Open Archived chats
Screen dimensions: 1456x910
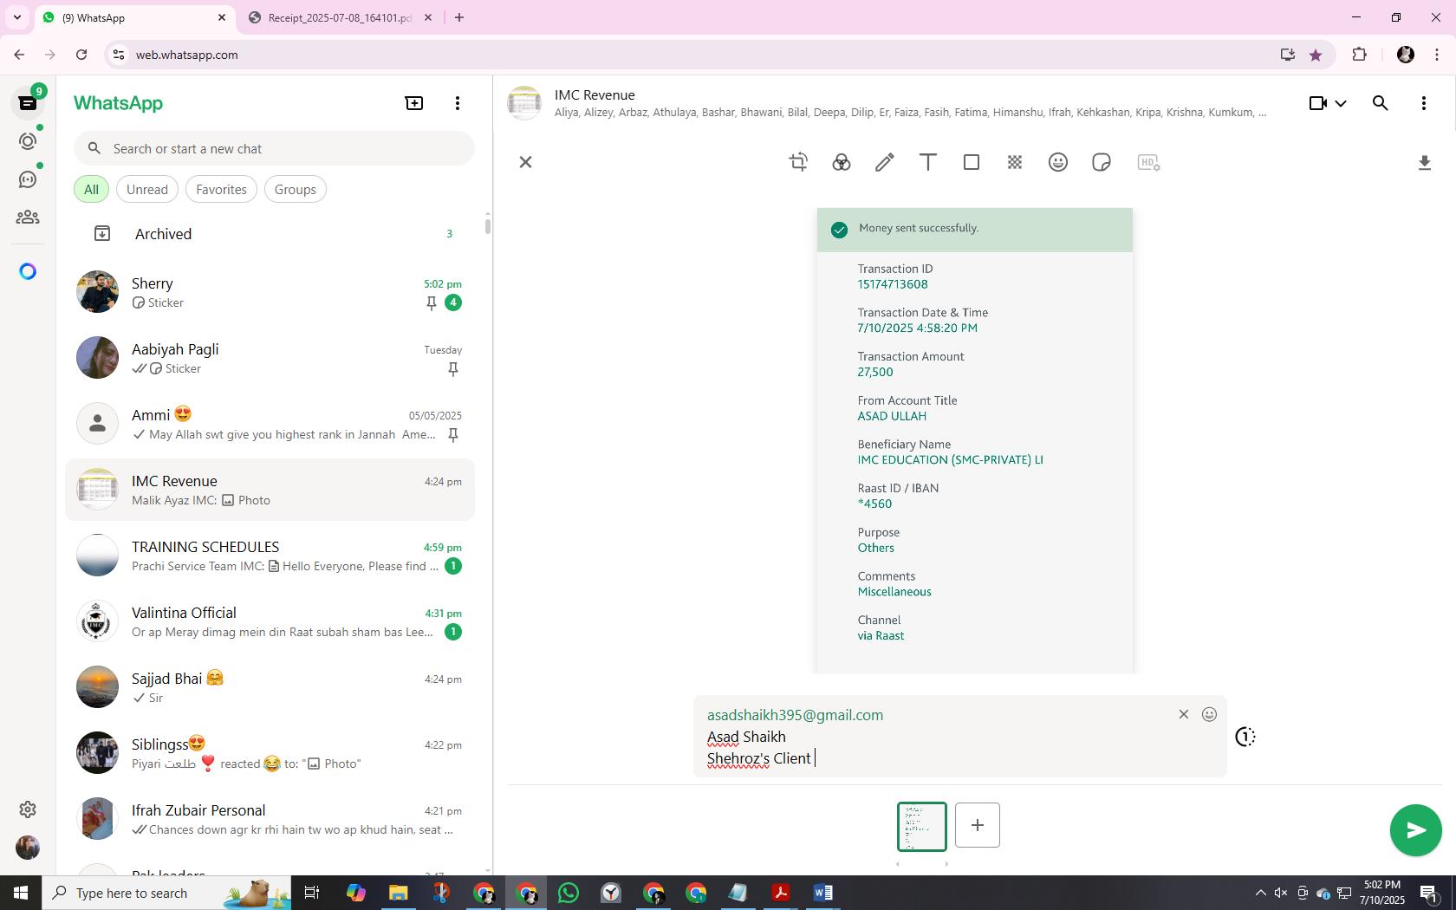[x=270, y=234]
